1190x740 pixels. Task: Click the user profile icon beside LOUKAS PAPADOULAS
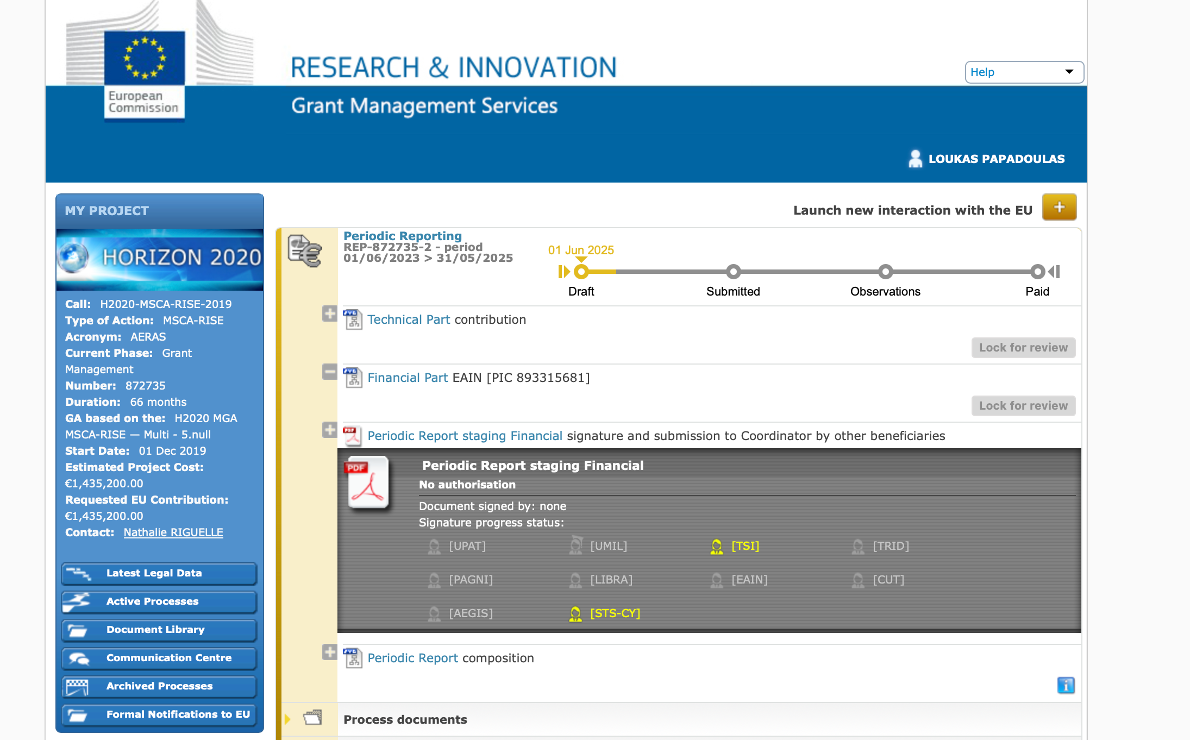915,159
